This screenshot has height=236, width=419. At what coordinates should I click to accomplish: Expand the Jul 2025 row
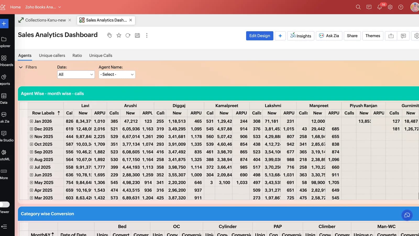click(31, 167)
